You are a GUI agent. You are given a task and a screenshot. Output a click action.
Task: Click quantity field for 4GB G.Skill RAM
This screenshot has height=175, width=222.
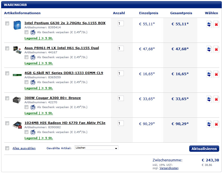[x=121, y=73]
